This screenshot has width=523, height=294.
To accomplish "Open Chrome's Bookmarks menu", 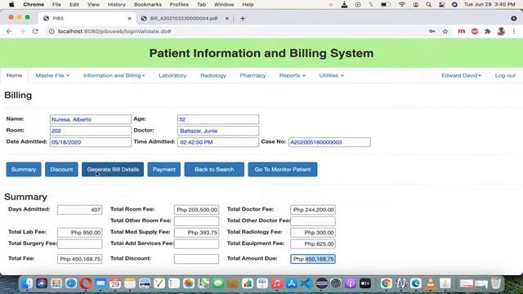I will 147,4.
